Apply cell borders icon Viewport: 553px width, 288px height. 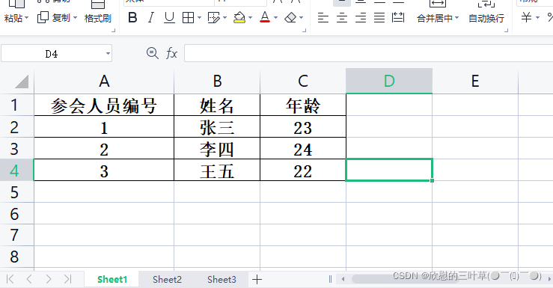point(188,17)
